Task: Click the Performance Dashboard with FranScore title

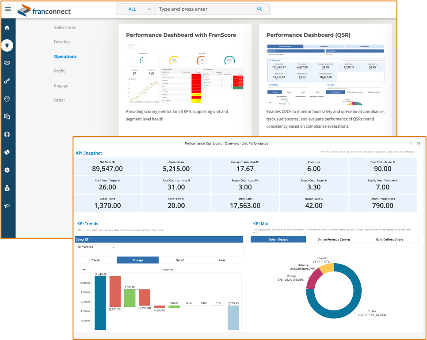Action: pyautogui.click(x=181, y=35)
